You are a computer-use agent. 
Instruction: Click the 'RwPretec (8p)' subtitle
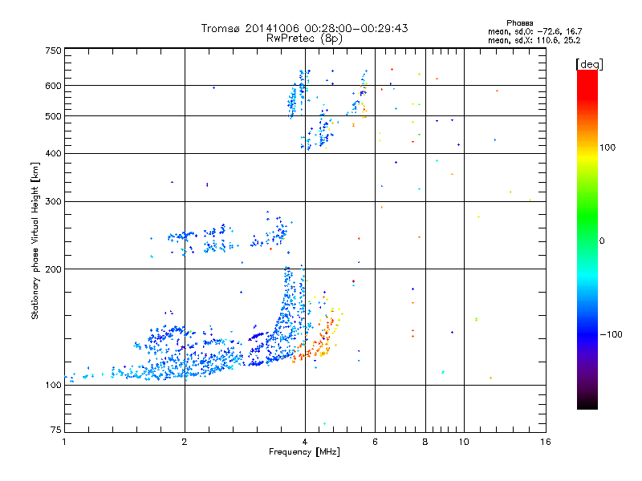tap(304, 38)
